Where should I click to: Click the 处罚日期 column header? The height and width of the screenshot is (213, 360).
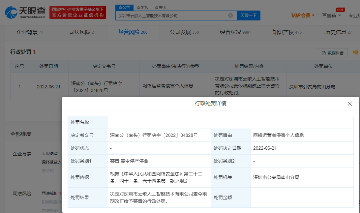click(48, 67)
